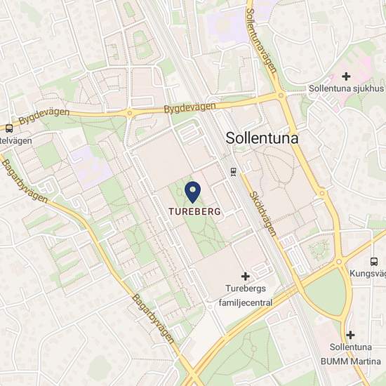Click the bus stop icon near Kungsvägen
386x386 pixels.
(374, 261)
